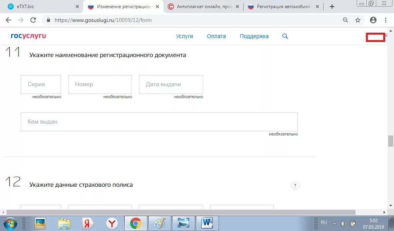The image size is (394, 231).
Task: Click the help question mark near section 12
Action: [295, 185]
